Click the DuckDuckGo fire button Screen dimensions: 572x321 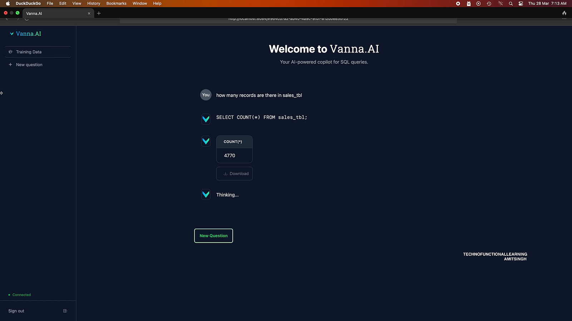564,13
